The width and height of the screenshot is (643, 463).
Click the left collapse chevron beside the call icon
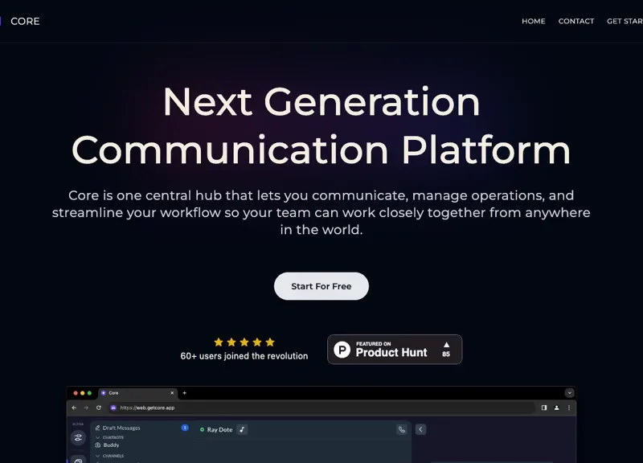click(420, 428)
